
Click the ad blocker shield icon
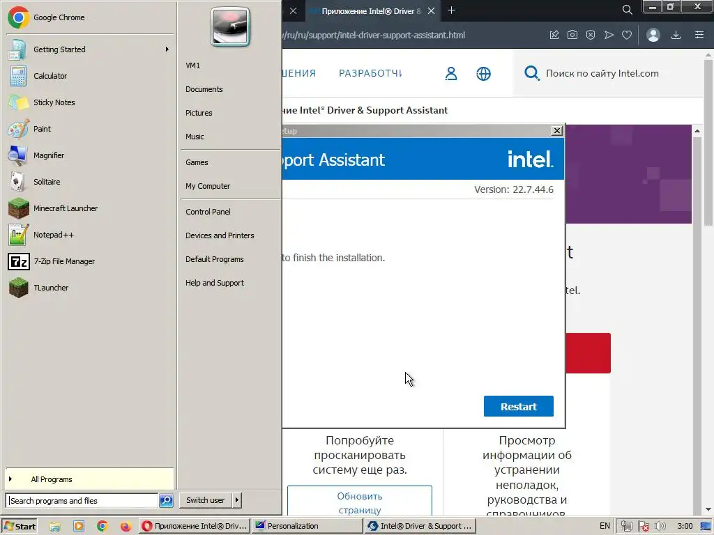pos(591,35)
